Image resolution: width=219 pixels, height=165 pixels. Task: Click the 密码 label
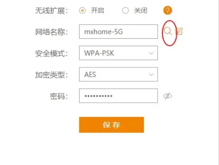tap(59, 96)
